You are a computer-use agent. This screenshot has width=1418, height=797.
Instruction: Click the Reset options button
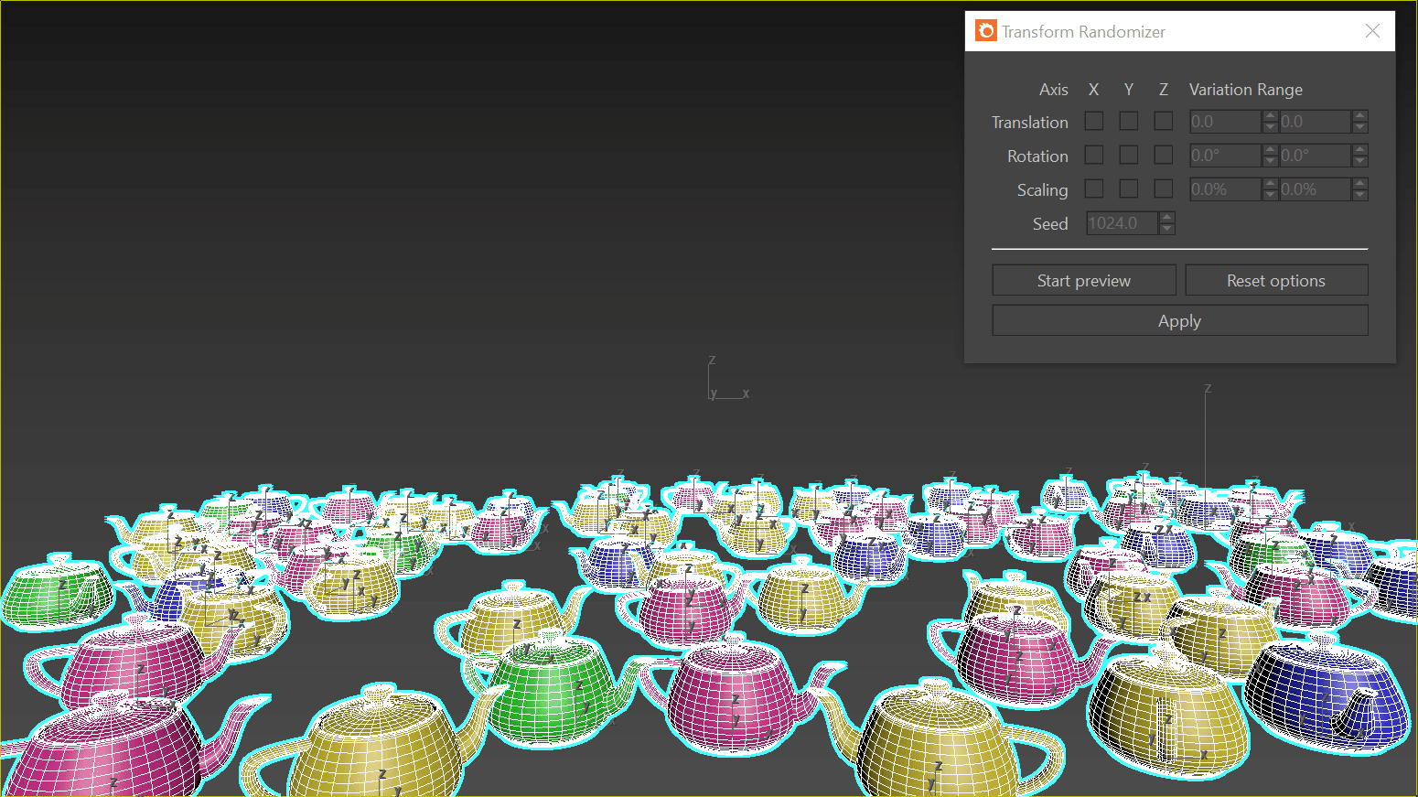(1276, 280)
